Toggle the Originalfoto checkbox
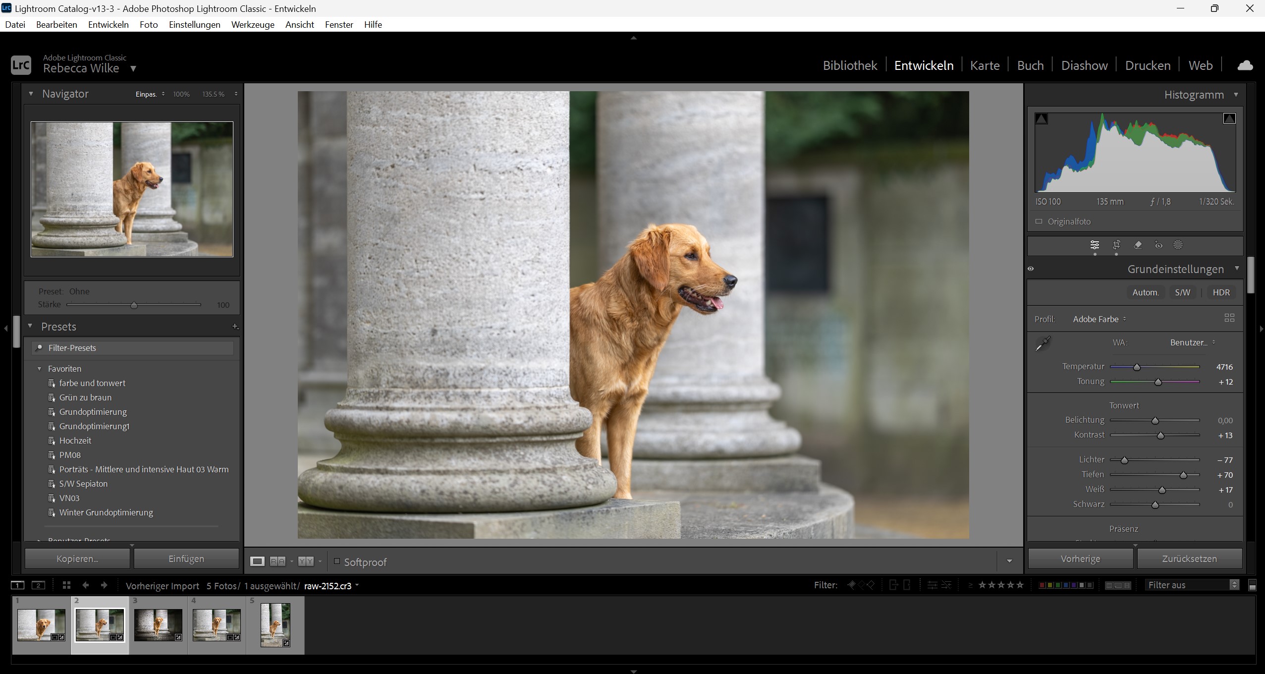1265x674 pixels. (1039, 222)
